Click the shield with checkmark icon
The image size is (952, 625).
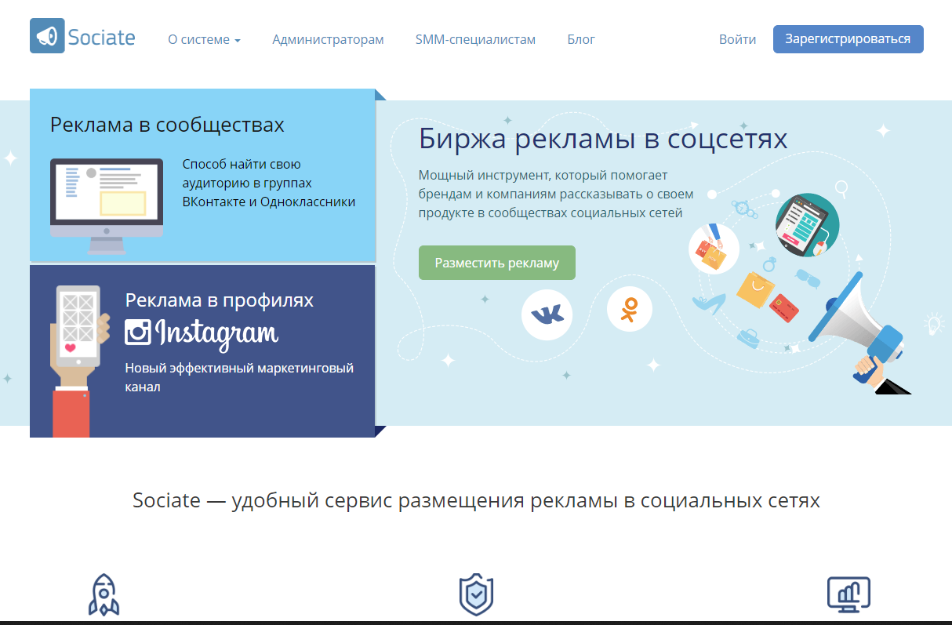click(476, 595)
